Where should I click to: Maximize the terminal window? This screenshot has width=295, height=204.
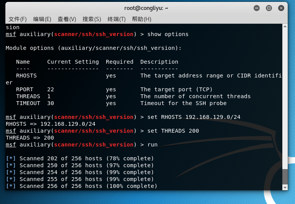269,8
